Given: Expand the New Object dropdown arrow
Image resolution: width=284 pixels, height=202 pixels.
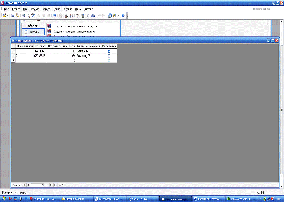Looking at the screenshot, I should 118,16.
